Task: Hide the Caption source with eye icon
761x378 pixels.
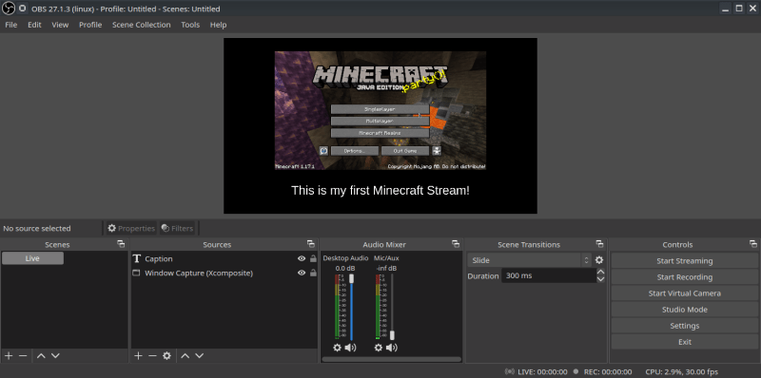Action: (302, 258)
